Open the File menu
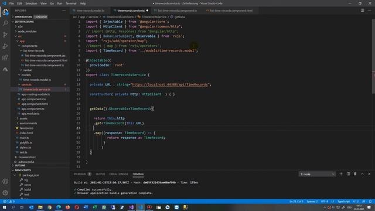This screenshot has width=375, height=211. coord(12,4)
